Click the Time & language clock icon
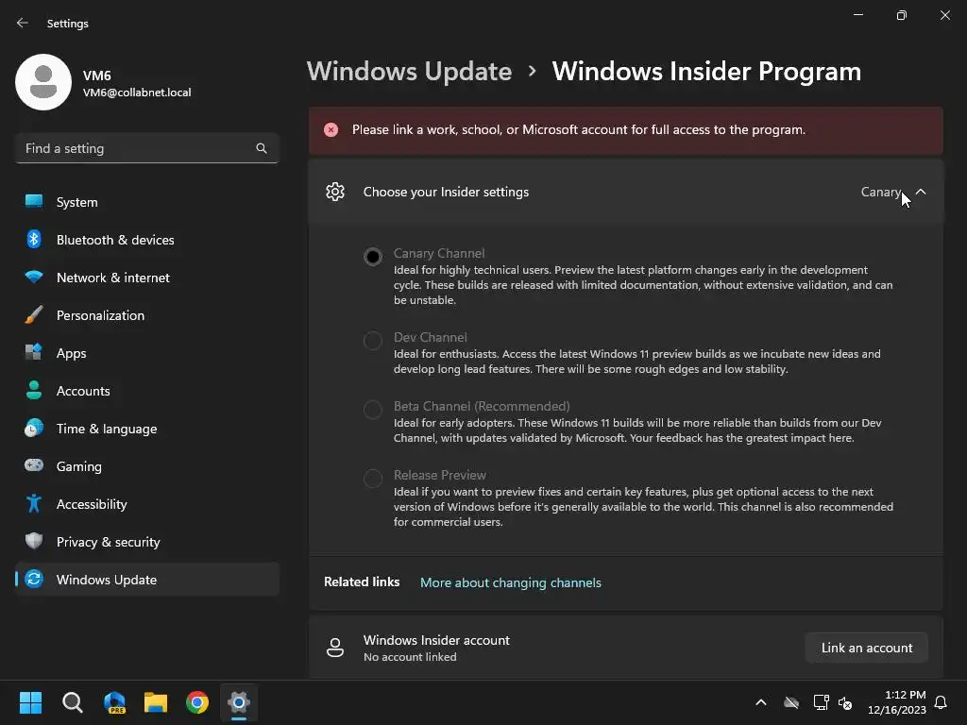The image size is (967, 725). (x=34, y=428)
